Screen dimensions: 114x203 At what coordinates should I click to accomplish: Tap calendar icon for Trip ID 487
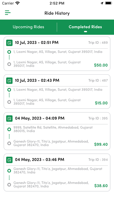pos(9,81)
